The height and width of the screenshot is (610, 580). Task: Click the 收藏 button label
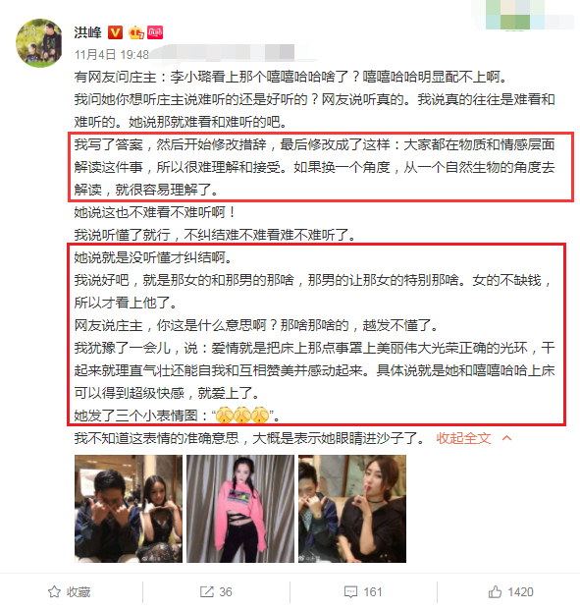[x=79, y=592]
